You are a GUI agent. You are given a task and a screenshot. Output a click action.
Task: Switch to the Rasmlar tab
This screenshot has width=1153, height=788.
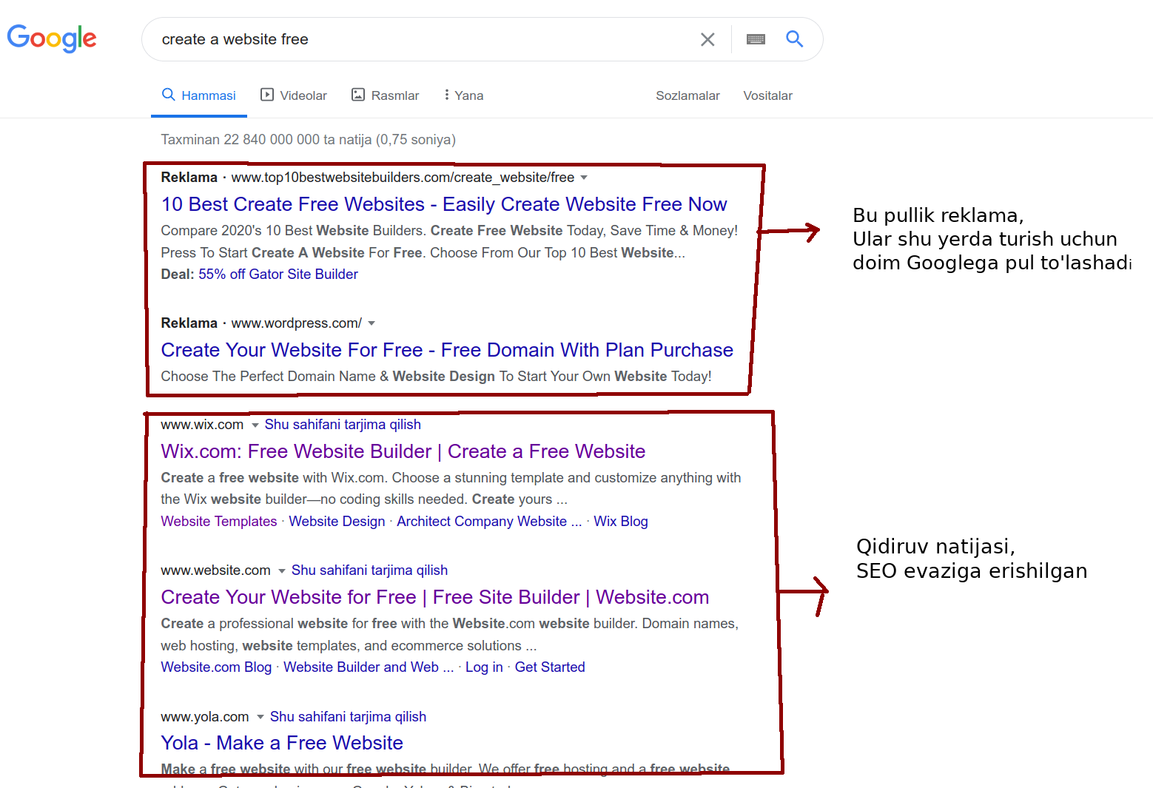pos(385,95)
